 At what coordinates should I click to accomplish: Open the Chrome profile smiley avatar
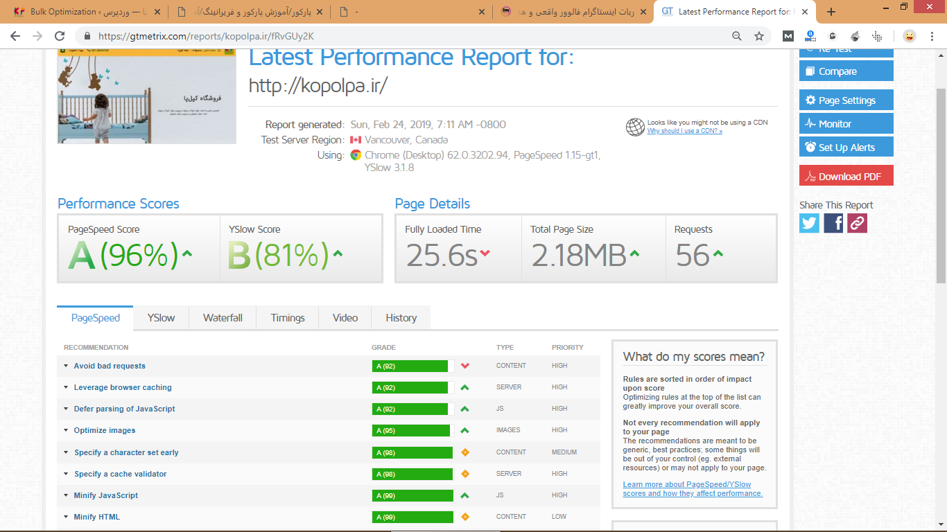pyautogui.click(x=910, y=36)
